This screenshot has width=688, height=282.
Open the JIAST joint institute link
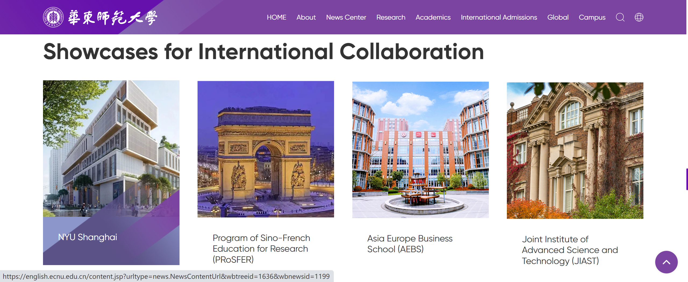point(570,250)
